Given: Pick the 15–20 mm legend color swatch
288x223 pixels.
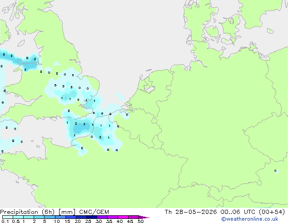Looking at the screenshot, I should pos(70,217).
